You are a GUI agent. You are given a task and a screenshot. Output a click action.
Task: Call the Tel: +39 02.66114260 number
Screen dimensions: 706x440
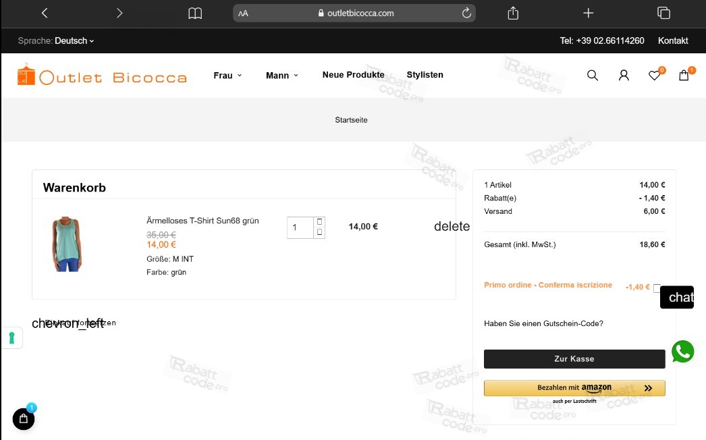pyautogui.click(x=602, y=40)
